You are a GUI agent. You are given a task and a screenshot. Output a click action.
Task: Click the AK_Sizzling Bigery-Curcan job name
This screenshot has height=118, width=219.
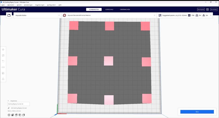tap(19, 108)
